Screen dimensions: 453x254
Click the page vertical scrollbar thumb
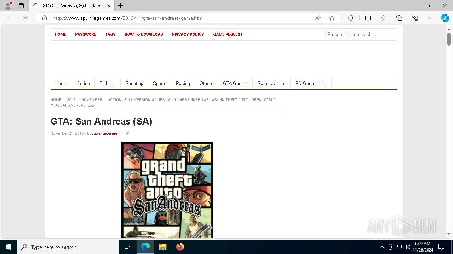point(449,39)
